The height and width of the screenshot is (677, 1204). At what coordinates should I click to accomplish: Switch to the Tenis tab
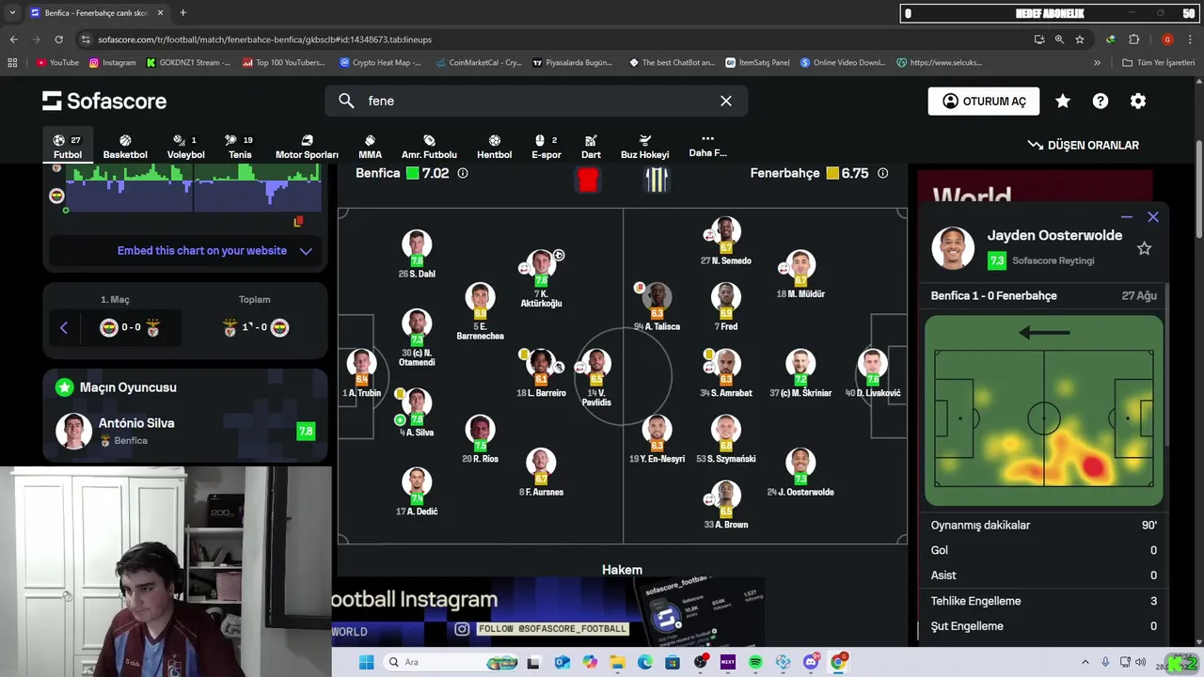click(x=240, y=147)
